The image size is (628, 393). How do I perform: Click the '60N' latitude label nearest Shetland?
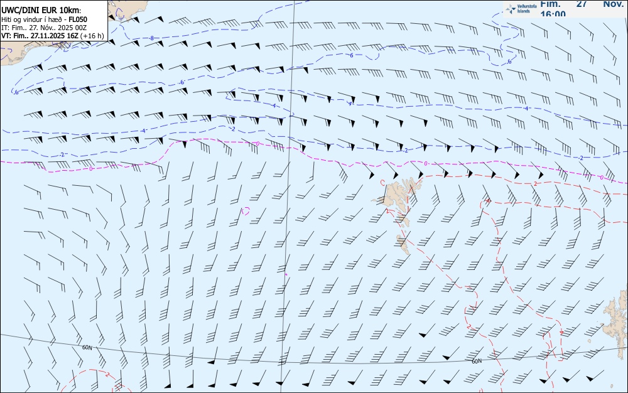click(477, 362)
